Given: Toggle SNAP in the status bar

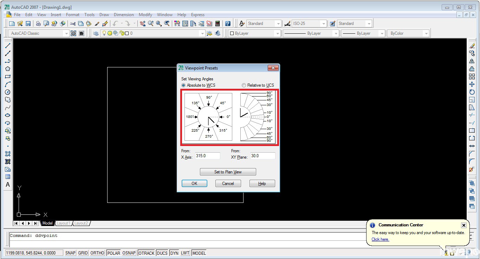Looking at the screenshot, I should click(x=70, y=253).
